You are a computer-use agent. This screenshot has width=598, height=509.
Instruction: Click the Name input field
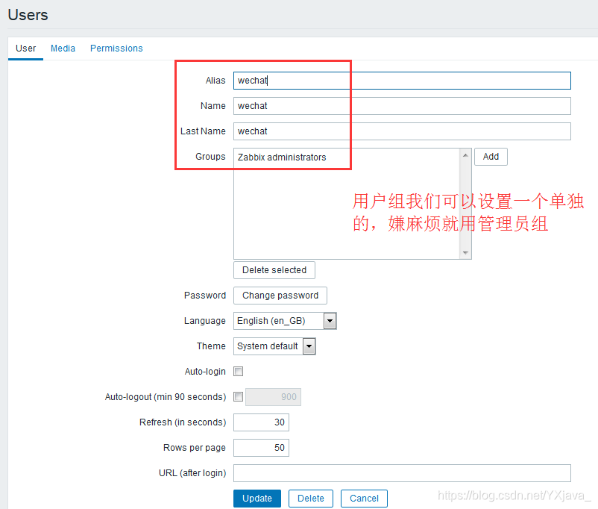point(402,106)
